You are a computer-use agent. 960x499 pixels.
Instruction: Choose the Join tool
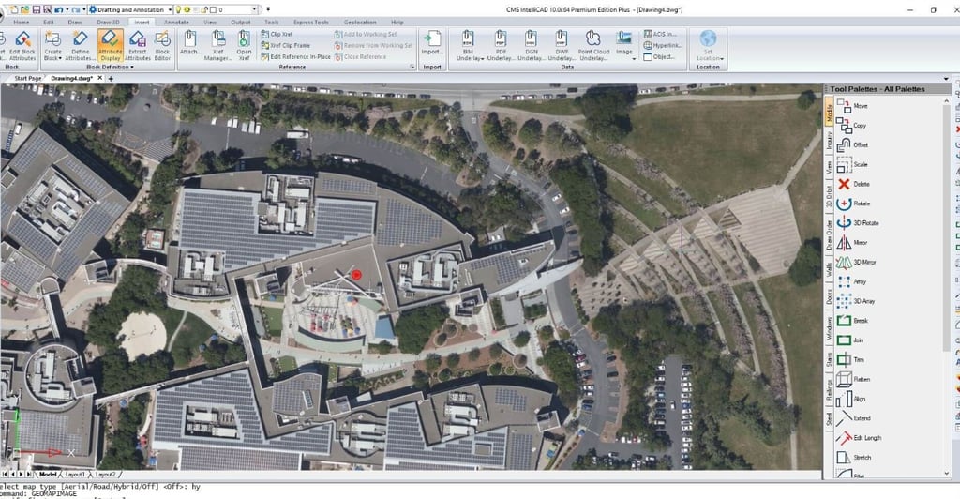click(849, 340)
